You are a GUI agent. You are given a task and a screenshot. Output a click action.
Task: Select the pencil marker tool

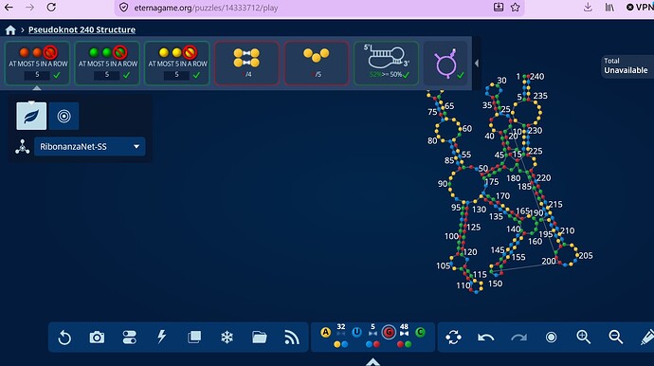coord(647,338)
